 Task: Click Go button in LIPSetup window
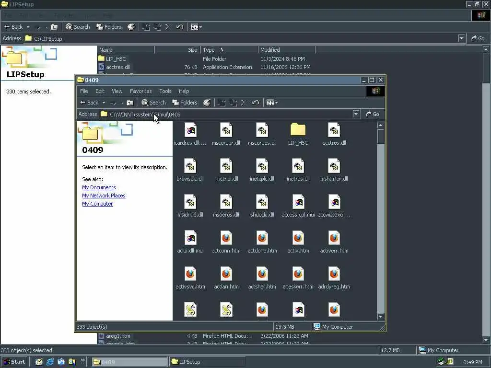tap(478, 38)
